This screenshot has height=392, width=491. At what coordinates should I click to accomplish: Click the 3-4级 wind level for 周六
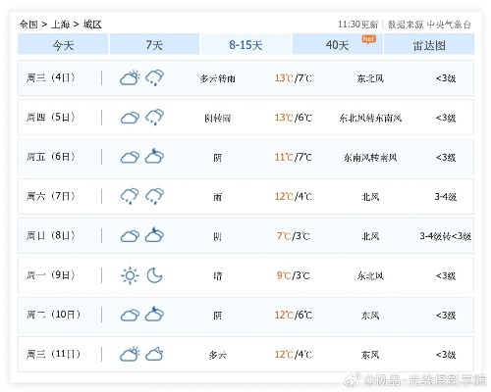pos(446,197)
